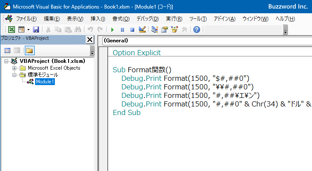Click the code line containing Chr(34)
Viewport: 312px width, 171px height.
216,104
